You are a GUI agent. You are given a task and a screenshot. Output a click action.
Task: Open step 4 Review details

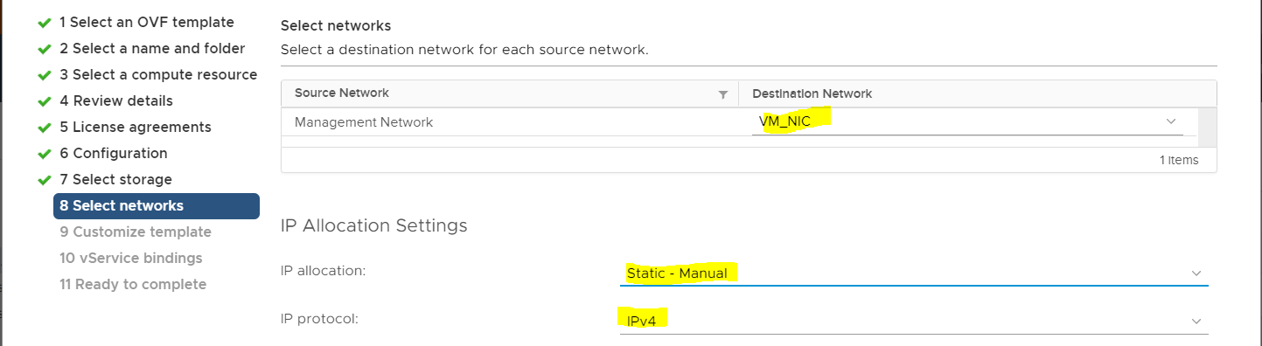[x=116, y=100]
